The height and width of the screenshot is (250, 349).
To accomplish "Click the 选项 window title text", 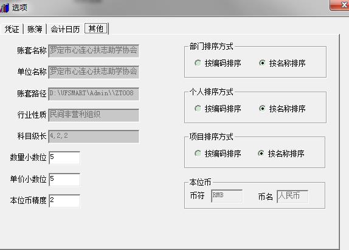I will pyautogui.click(x=19, y=7).
